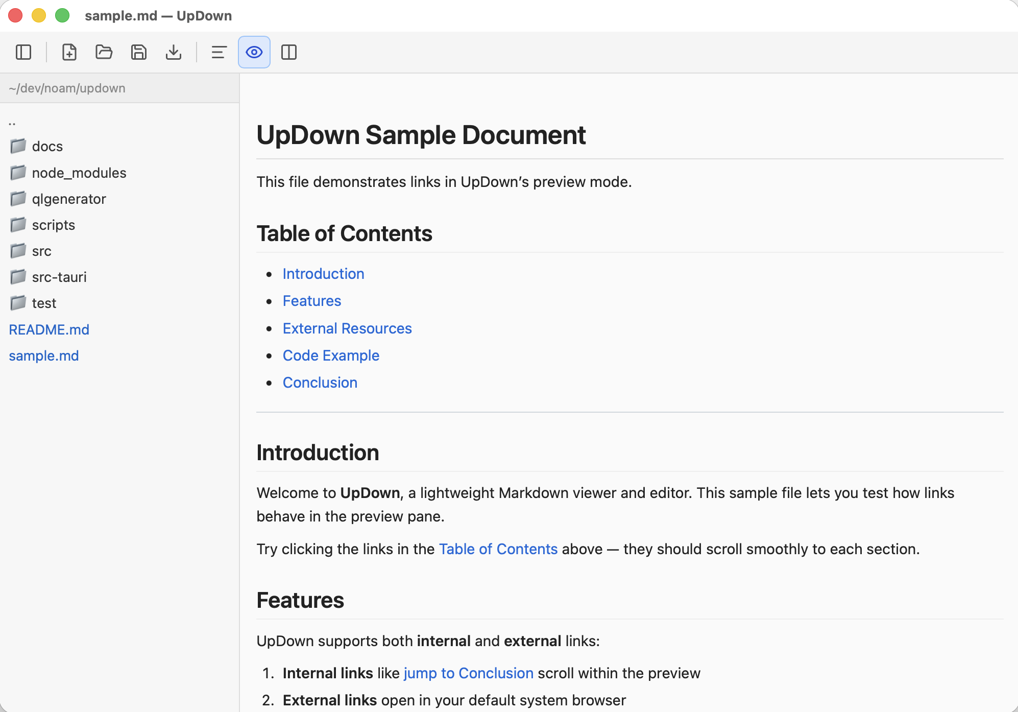1018x712 pixels.
Task: Open folder via toolbar icon
Action: pyautogui.click(x=104, y=52)
